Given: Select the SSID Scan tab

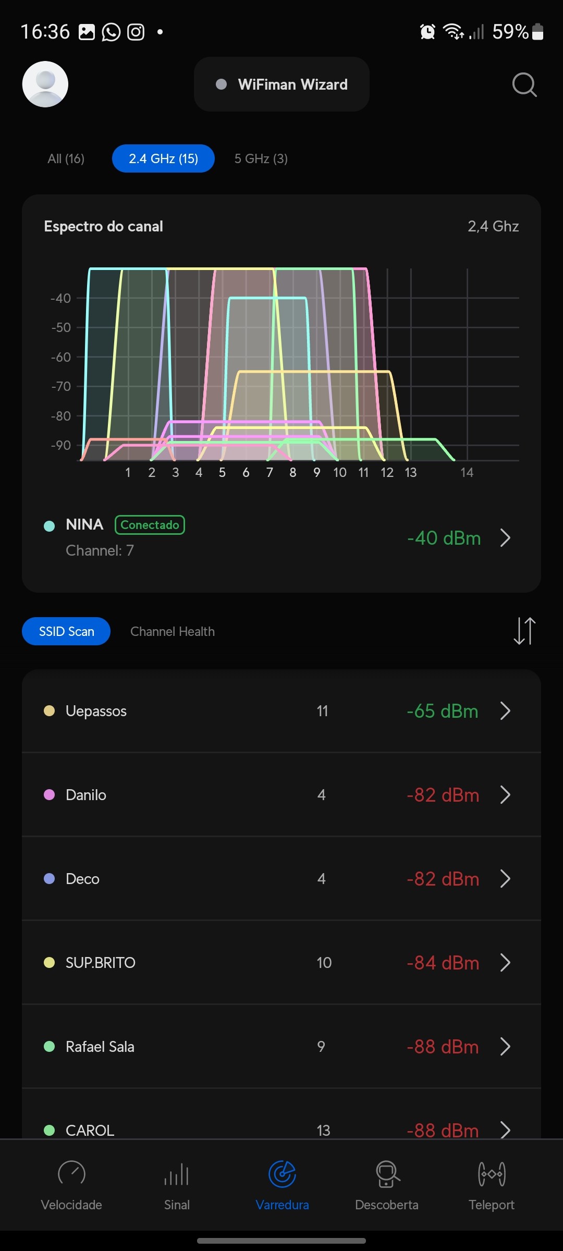Looking at the screenshot, I should [66, 631].
